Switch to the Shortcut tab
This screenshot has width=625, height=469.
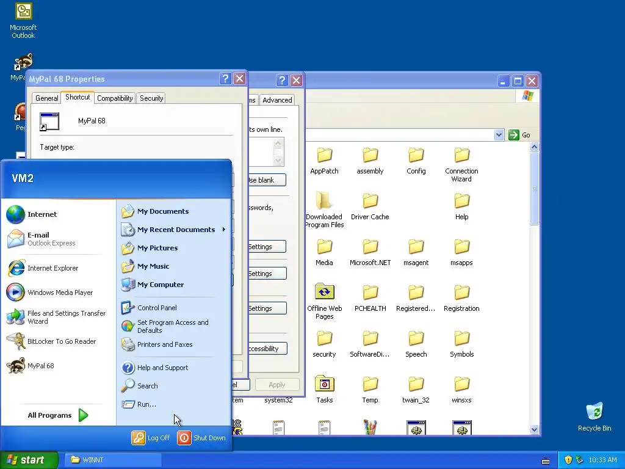(x=78, y=97)
